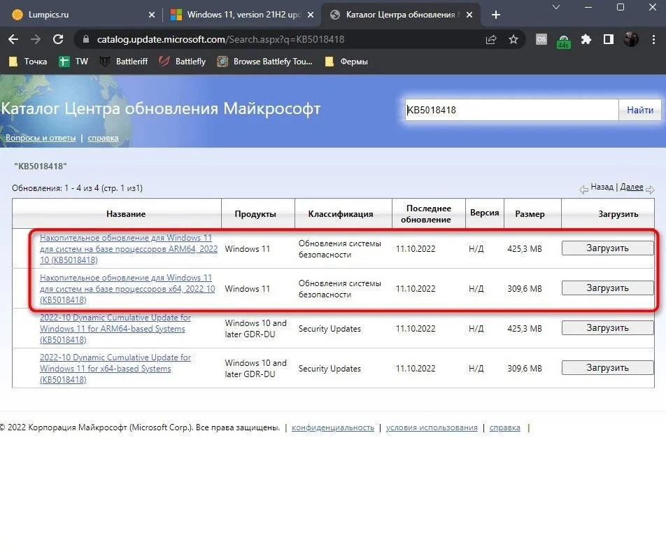Screen dimensions: 666x552
Task: Open the справка link in the header
Action: click(x=104, y=138)
